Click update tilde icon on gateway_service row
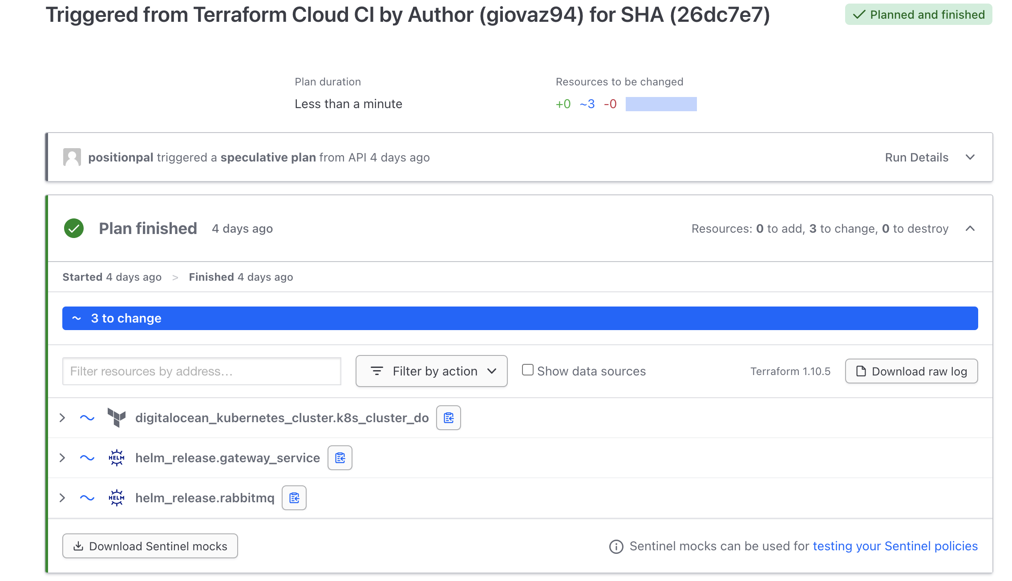1012x581 pixels. [87, 458]
